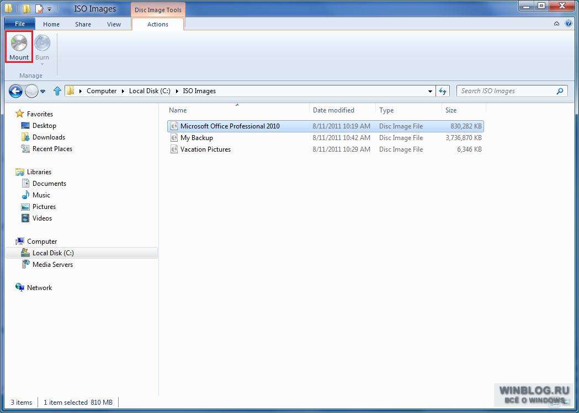Click the Music note icon
This screenshot has width=579, height=413.
[25, 195]
